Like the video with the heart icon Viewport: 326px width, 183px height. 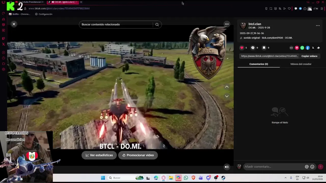coord(242,48)
